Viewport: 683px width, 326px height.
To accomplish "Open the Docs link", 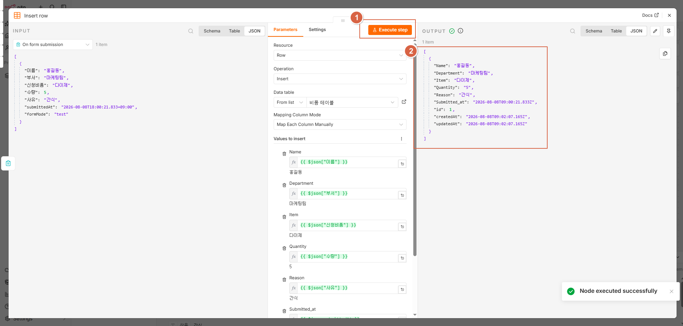I will (x=650, y=15).
